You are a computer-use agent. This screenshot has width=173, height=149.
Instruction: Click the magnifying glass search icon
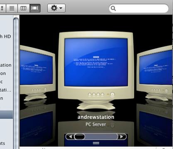click(x=113, y=8)
